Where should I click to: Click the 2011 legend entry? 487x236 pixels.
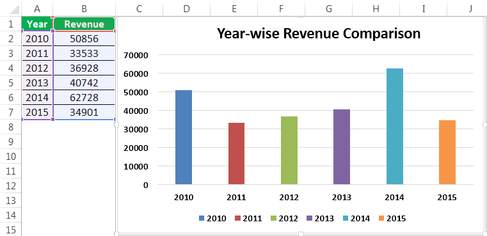click(x=248, y=218)
